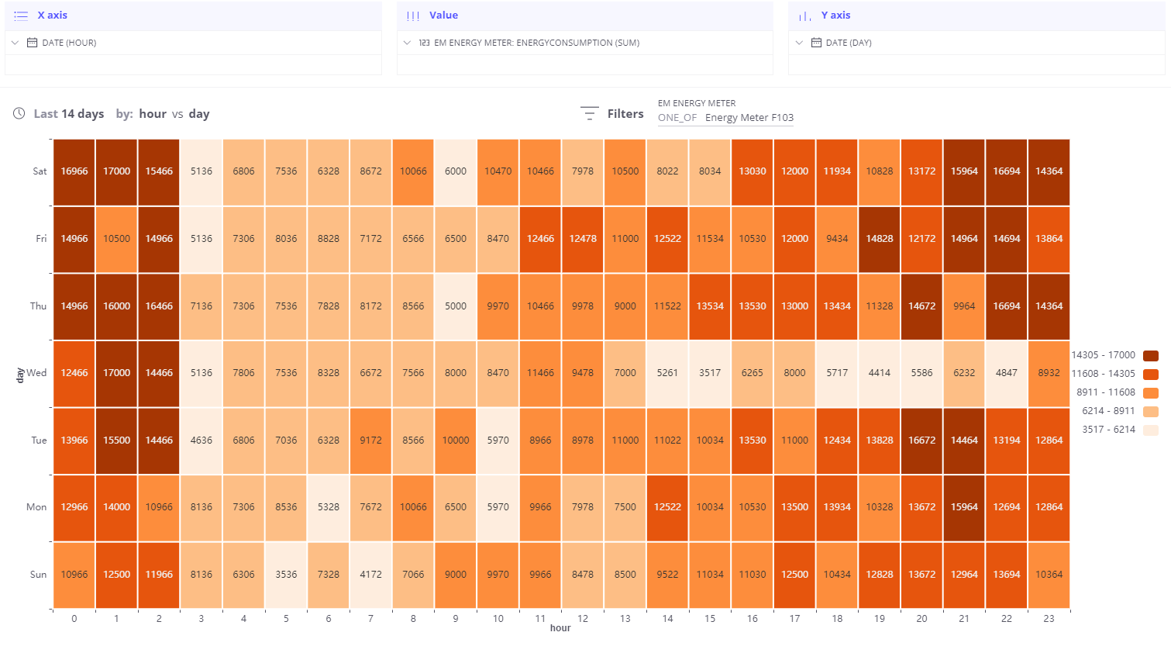The width and height of the screenshot is (1171, 646).
Task: Open the ONE_OF filter operator
Action: (x=677, y=118)
